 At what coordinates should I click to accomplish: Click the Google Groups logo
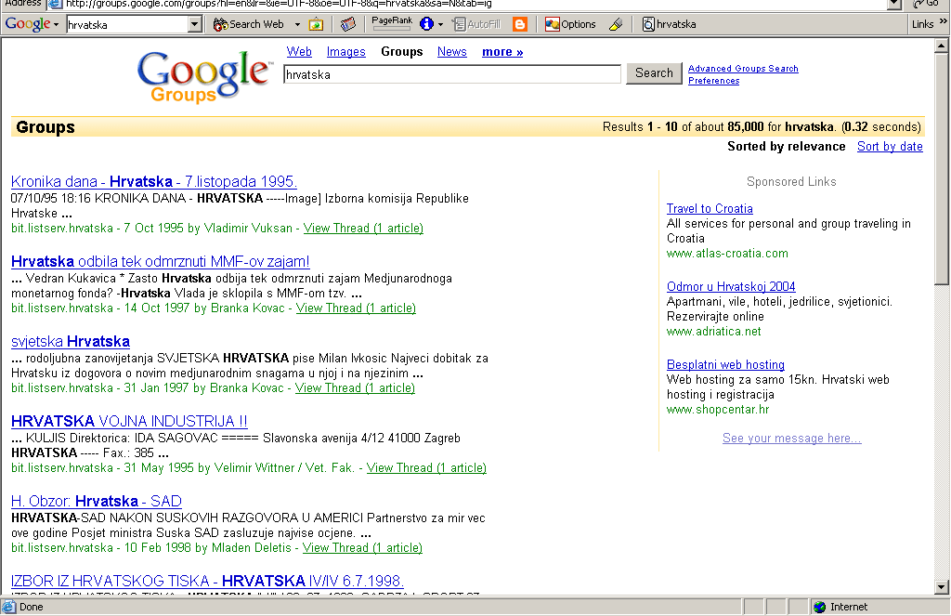[203, 76]
